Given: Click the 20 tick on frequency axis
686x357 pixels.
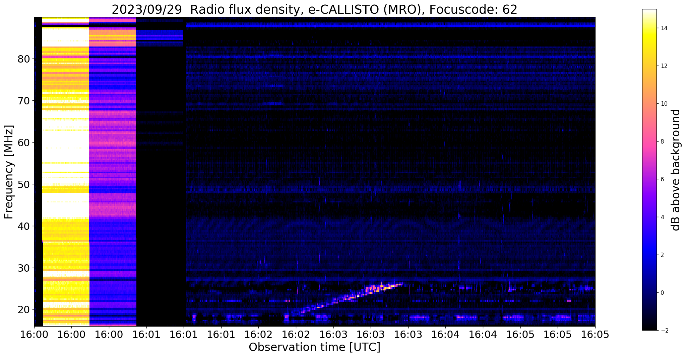Looking at the screenshot, I should [x=24, y=310].
